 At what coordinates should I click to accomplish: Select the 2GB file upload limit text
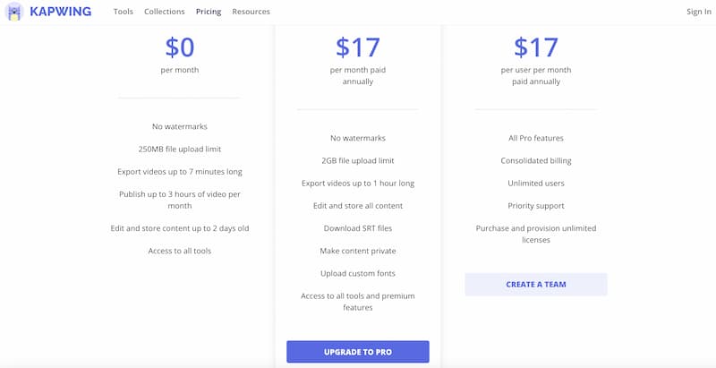pos(357,160)
